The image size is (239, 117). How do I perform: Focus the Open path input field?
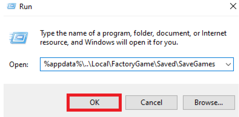coord(137,64)
